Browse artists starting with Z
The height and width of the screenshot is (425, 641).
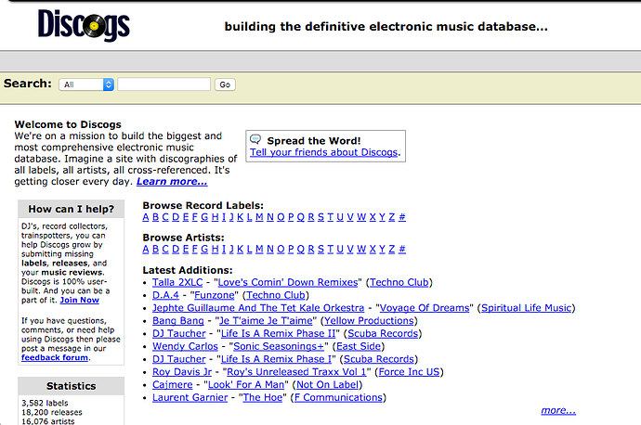(392, 249)
